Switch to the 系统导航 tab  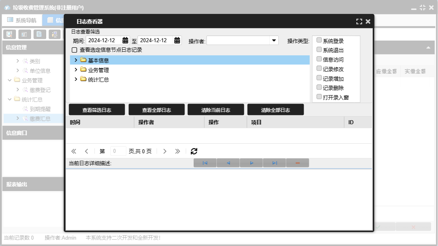click(22, 20)
